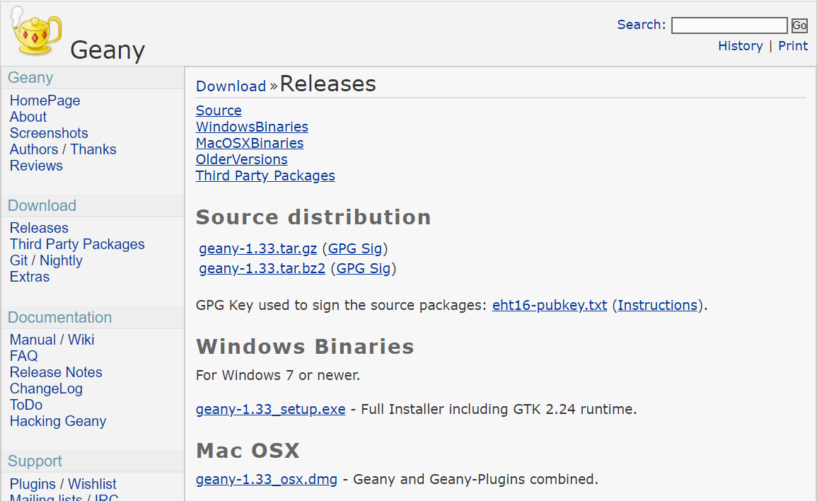Download the geany-1.33_osx.dmg file
Image resolution: width=817 pixels, height=501 pixels.
[x=266, y=479]
